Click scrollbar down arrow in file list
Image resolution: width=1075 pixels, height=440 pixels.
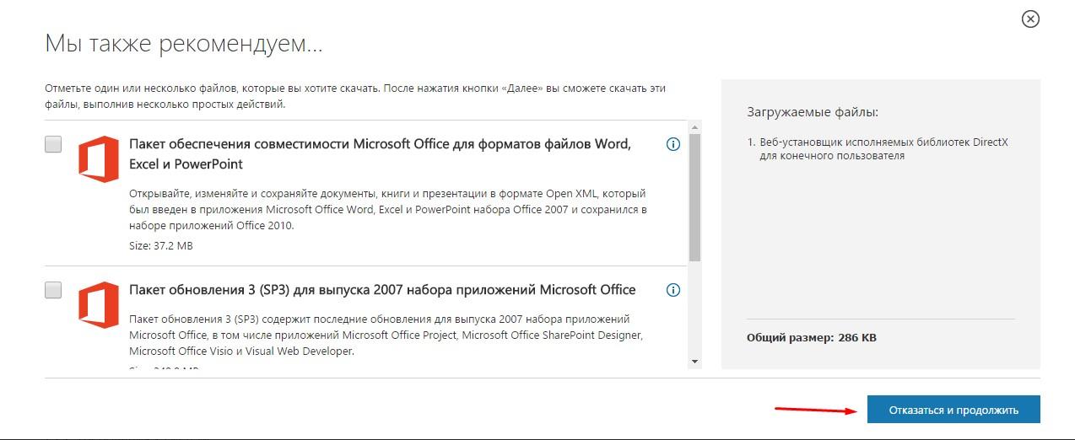coord(695,362)
